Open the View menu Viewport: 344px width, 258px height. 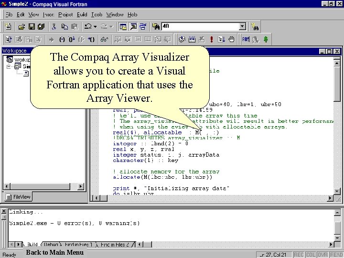coord(33,14)
